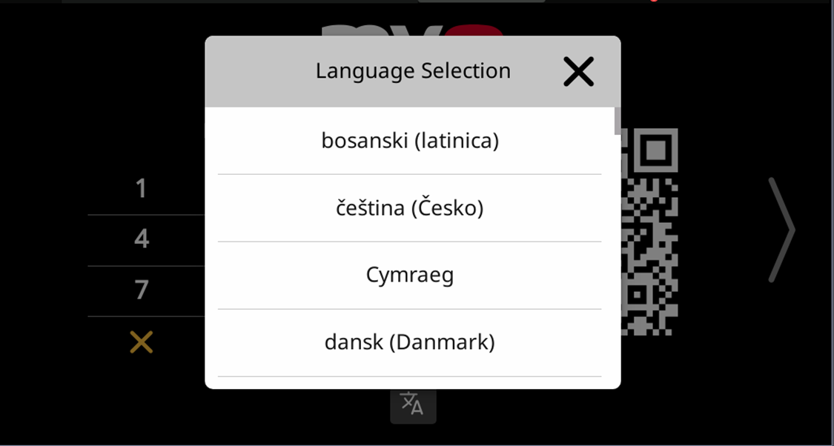Image resolution: width=834 pixels, height=446 pixels.
Task: Click the right chevron arrow
Action: 781,230
